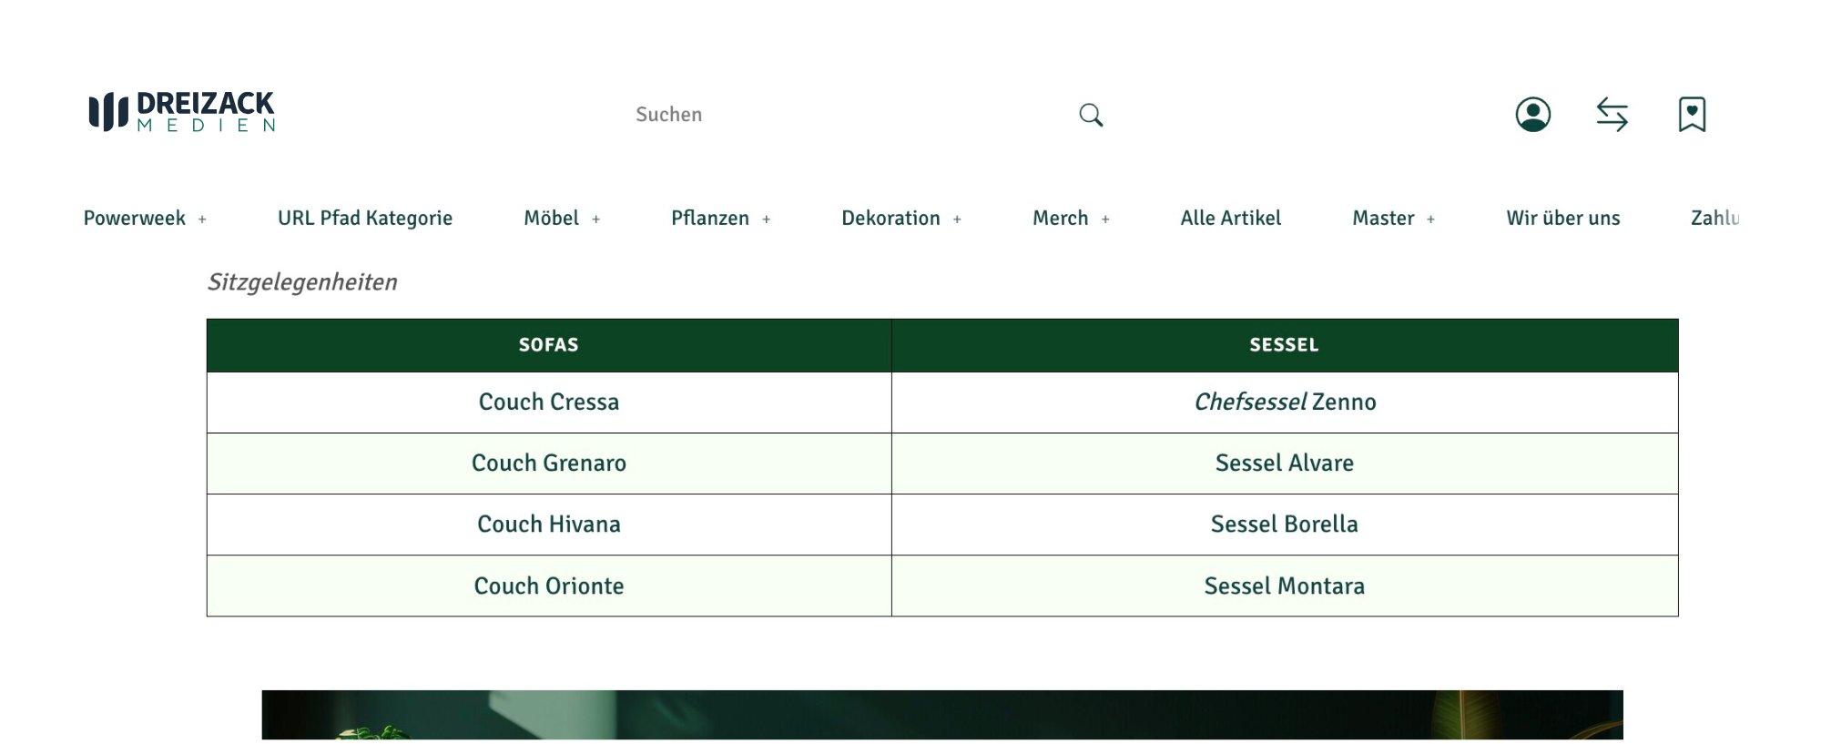Screen dimensions: 1821x744
Task: Open the user account icon
Action: 1533,115
